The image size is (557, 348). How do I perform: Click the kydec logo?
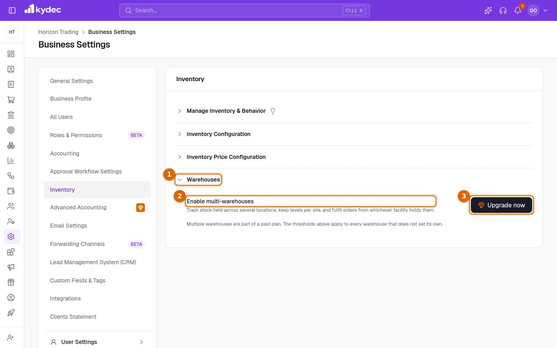(43, 10)
